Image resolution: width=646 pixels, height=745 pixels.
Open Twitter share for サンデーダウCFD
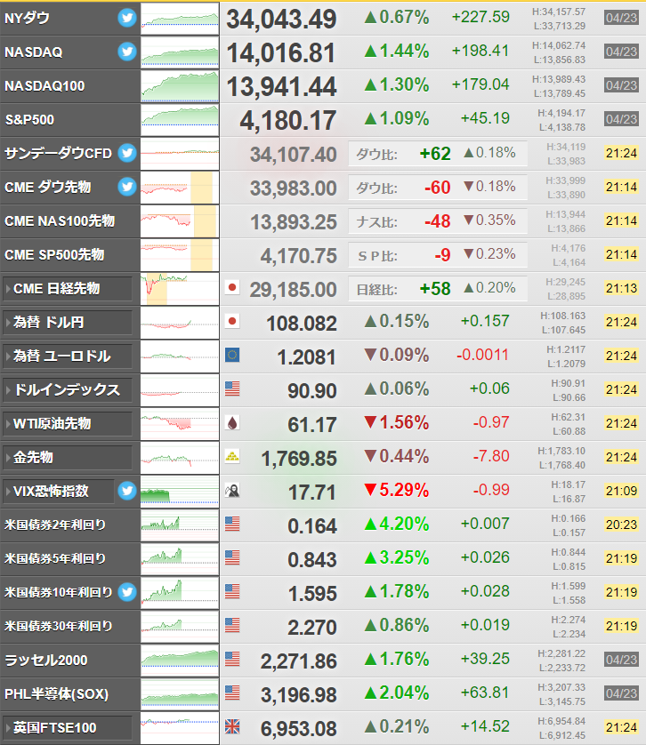(127, 153)
